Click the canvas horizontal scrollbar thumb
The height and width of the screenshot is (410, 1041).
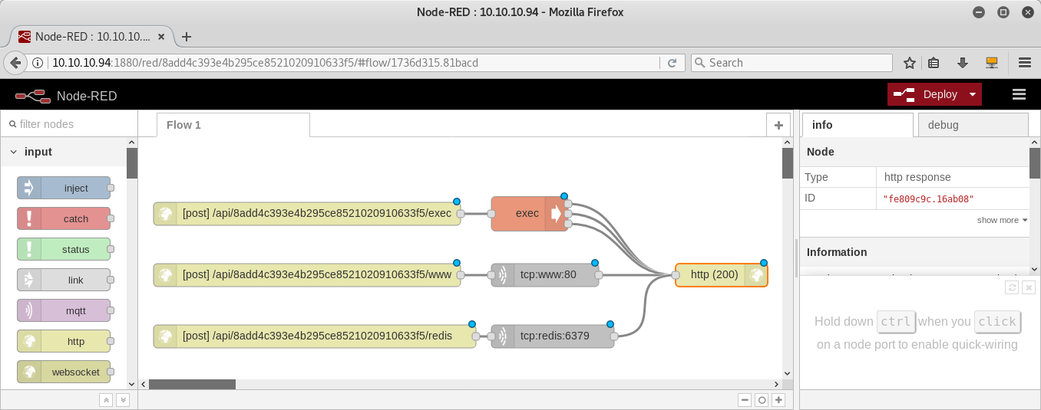[192, 385]
